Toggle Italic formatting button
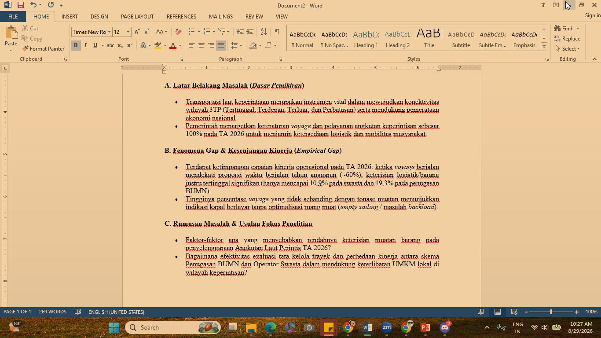 [85, 45]
